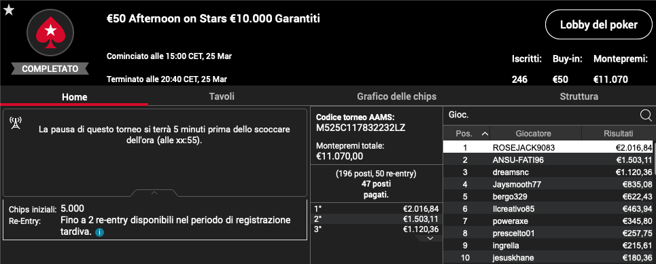This screenshot has height=264, width=656.
Task: Select the Home tab
Action: tap(75, 97)
